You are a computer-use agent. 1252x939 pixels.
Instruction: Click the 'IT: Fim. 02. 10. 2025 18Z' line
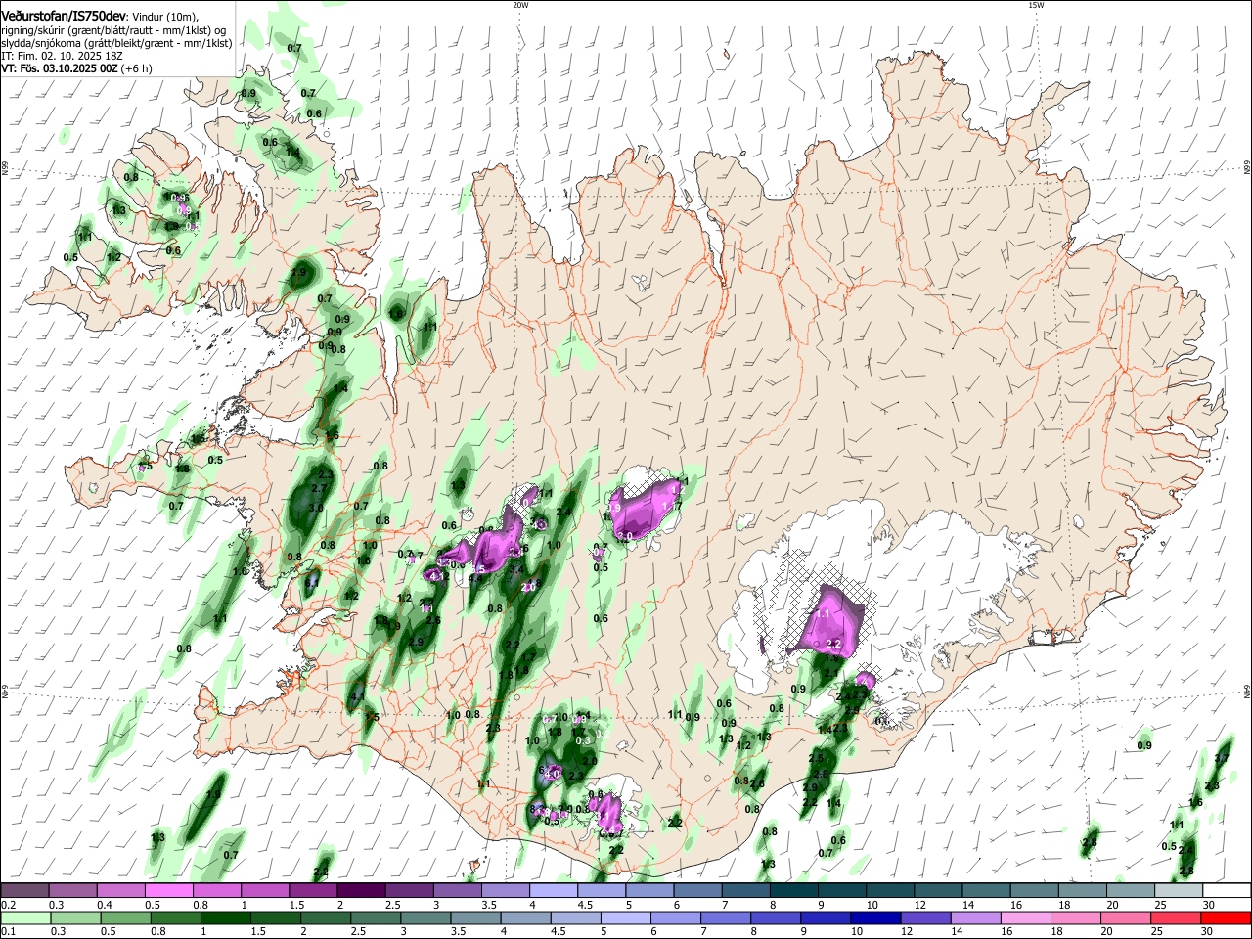(x=60, y=57)
